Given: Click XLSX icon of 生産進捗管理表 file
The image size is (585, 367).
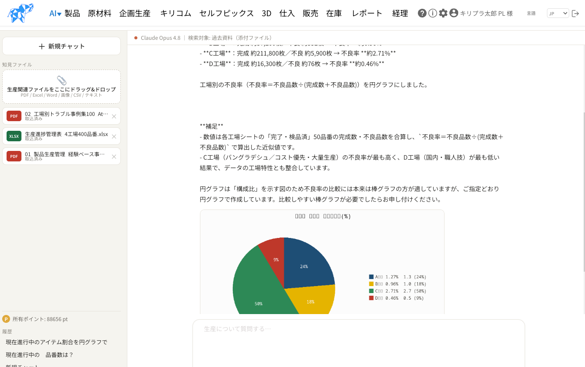Looking at the screenshot, I should click(x=14, y=136).
